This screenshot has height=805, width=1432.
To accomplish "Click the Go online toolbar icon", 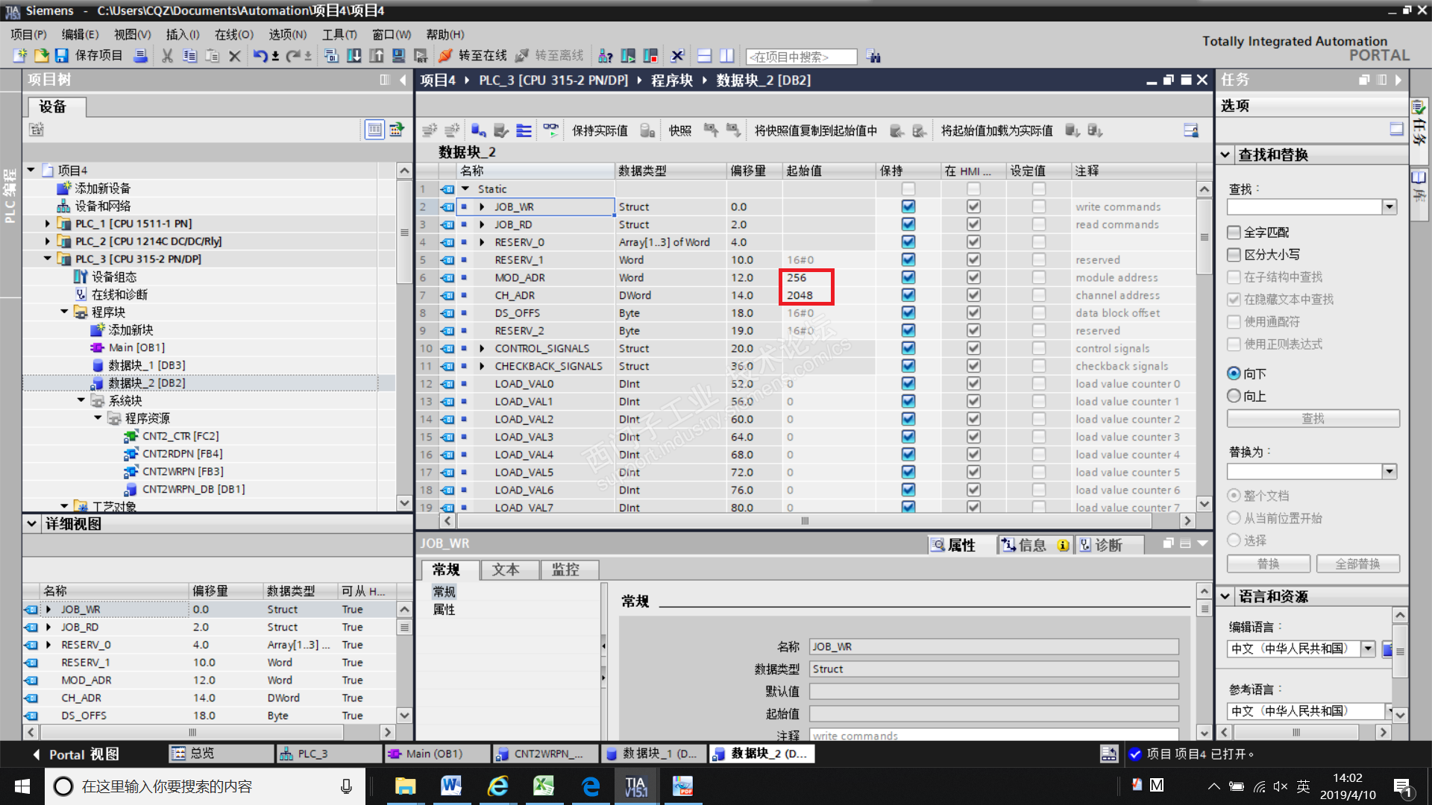I will click(445, 56).
